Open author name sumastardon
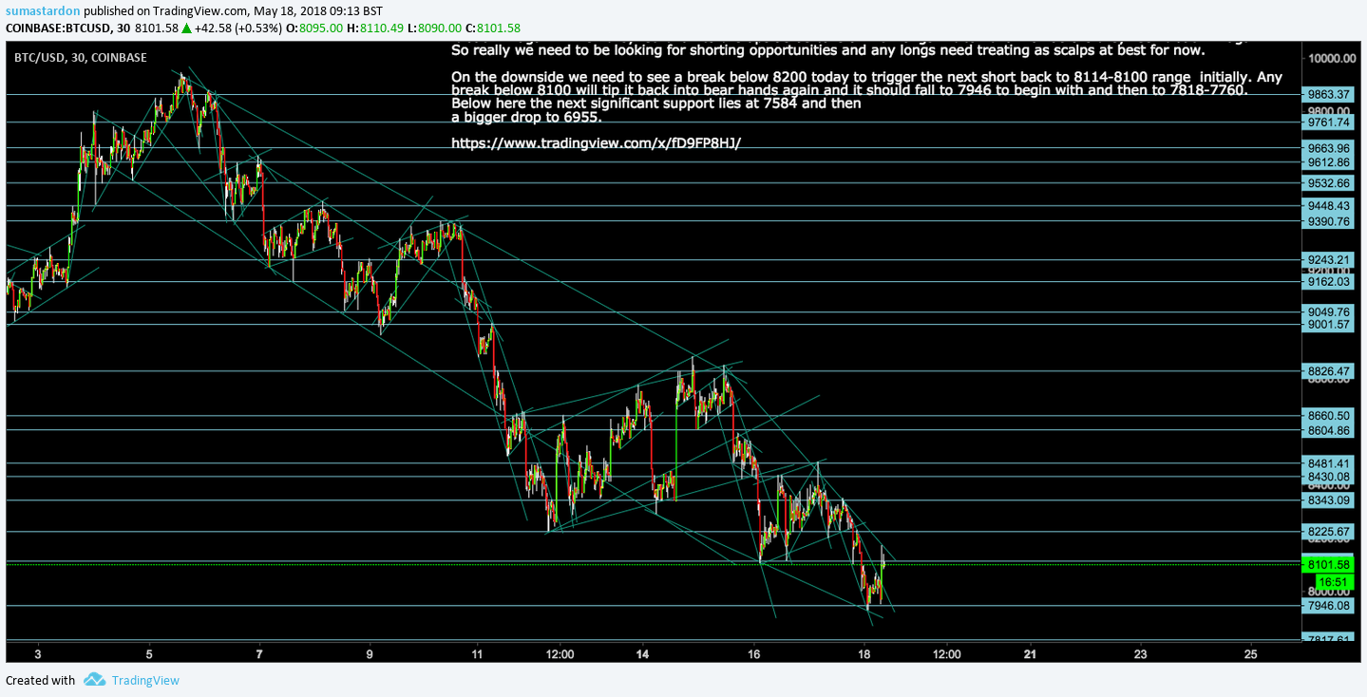The image size is (1367, 697). [x=42, y=10]
